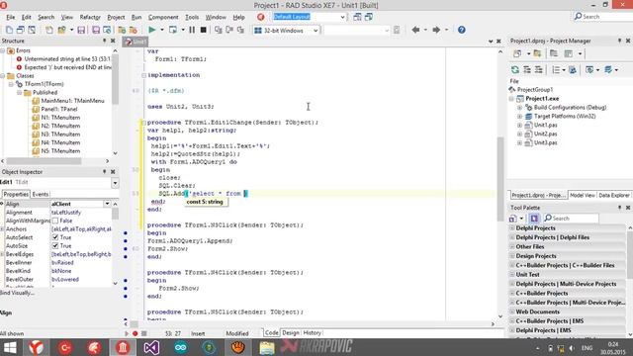Navigate forward with right arrow icon

tap(436, 30)
